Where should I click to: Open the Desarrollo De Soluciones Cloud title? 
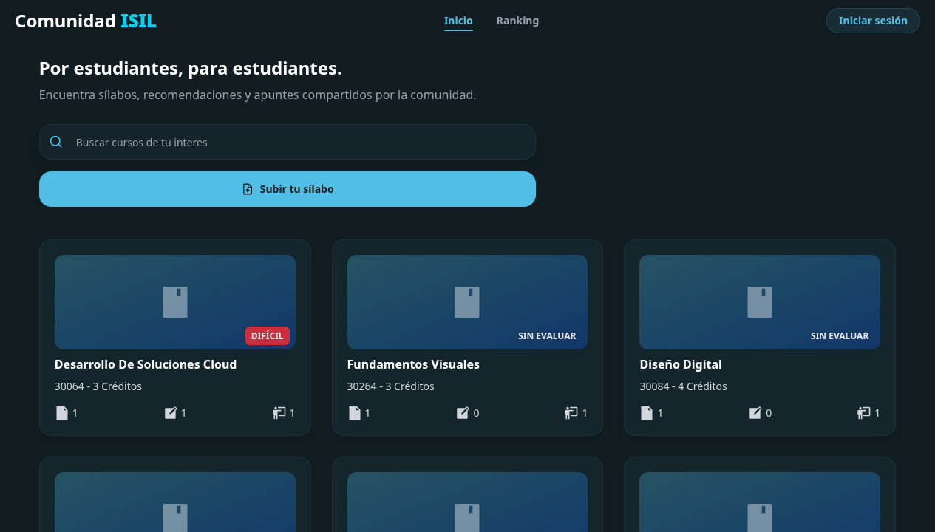pos(146,364)
